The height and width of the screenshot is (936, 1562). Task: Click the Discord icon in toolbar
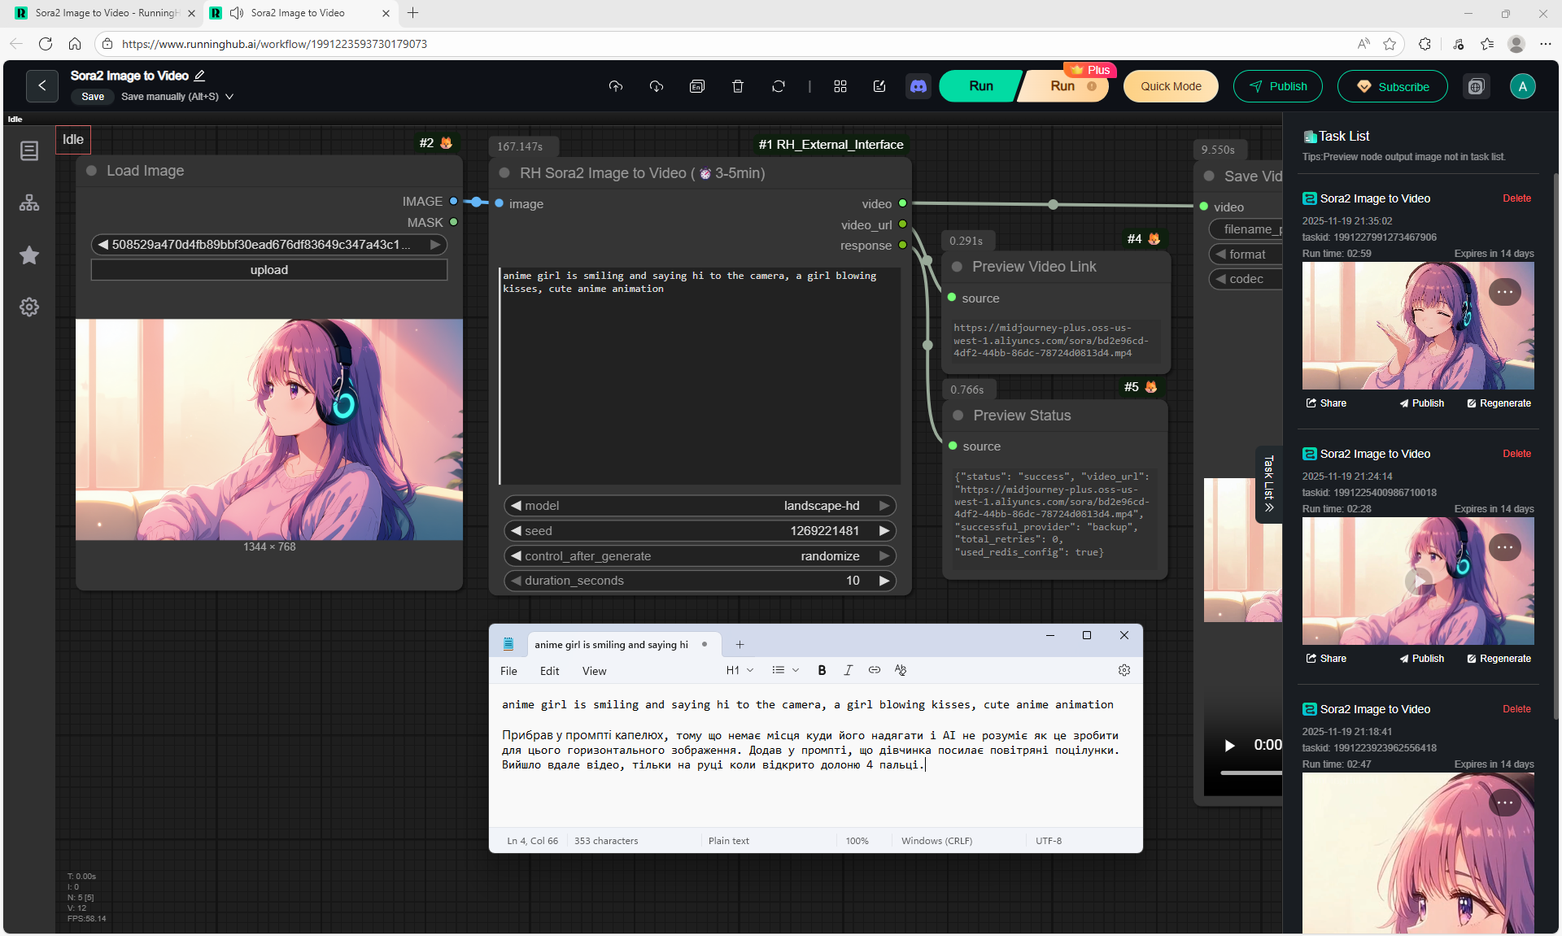[918, 86]
